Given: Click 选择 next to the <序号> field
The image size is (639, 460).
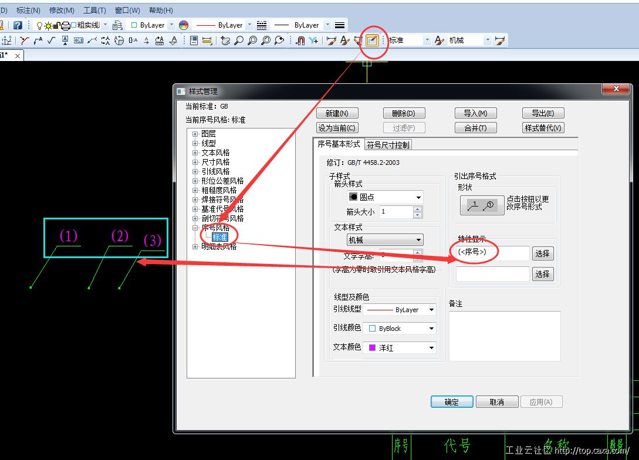Looking at the screenshot, I should [x=542, y=253].
